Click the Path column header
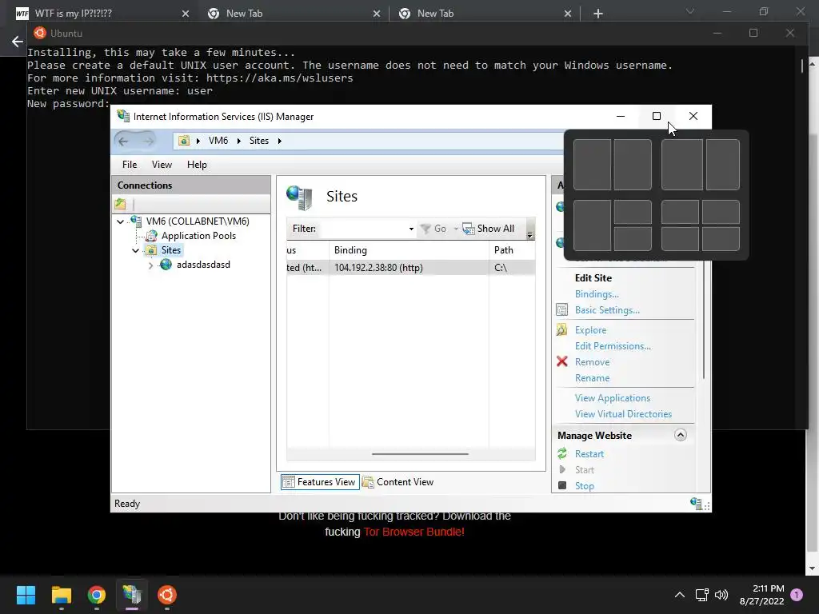This screenshot has height=614, width=819. 512,250
